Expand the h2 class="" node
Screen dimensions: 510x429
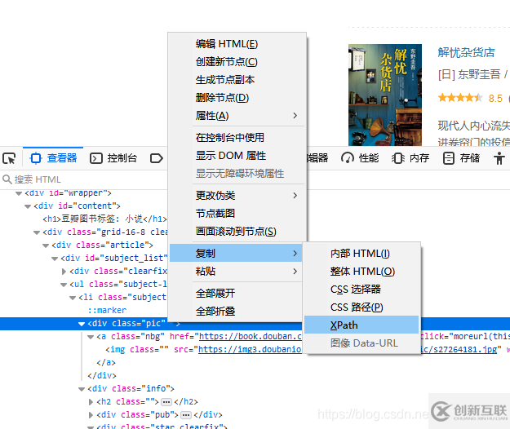point(91,402)
